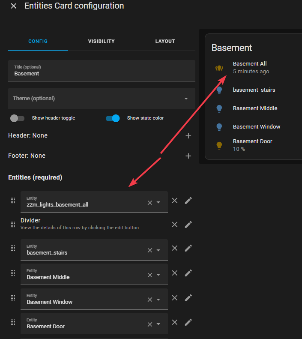Edit the z2m_lights_basement_all entity row
Viewport: 302px width, 339px height.
point(188,201)
